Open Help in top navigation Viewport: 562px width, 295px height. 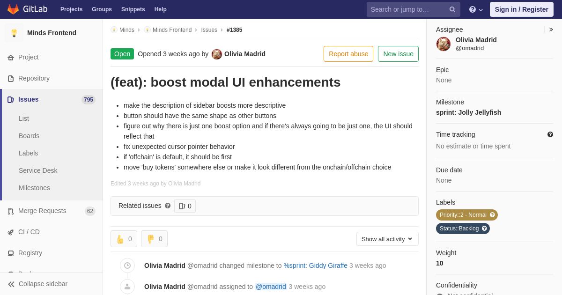[161, 9]
